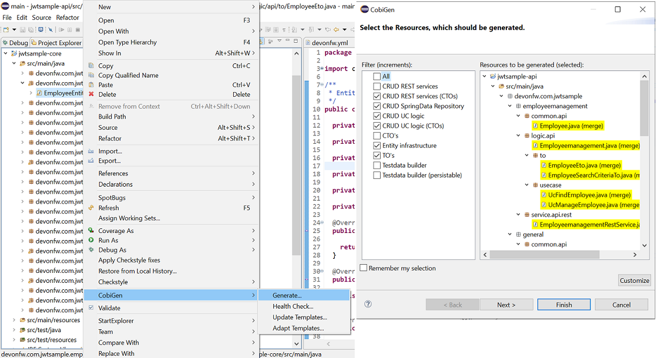Click the Paste clipboard icon

tap(91, 85)
